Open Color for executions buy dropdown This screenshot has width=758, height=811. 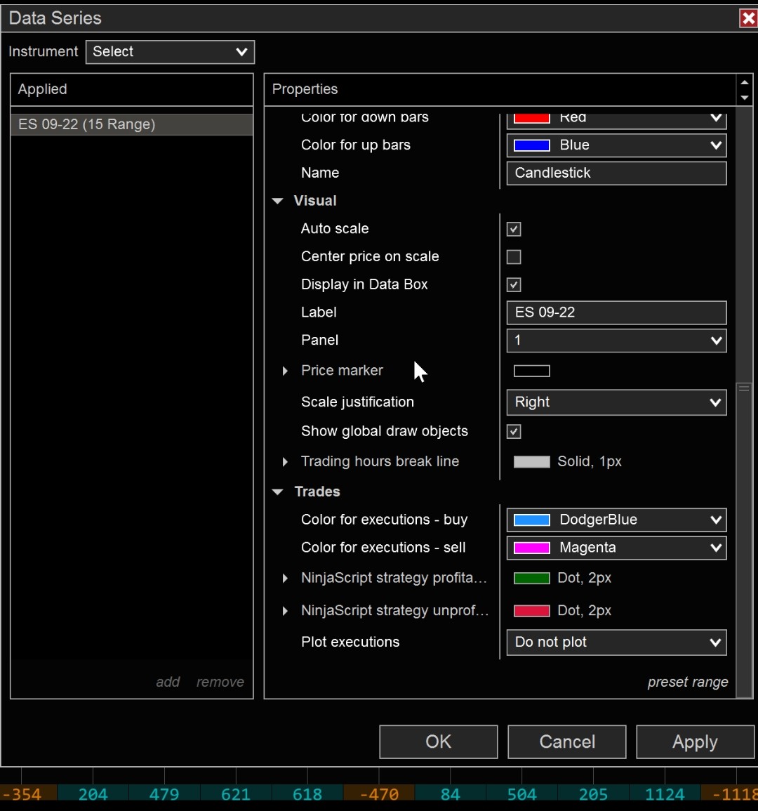pos(616,520)
